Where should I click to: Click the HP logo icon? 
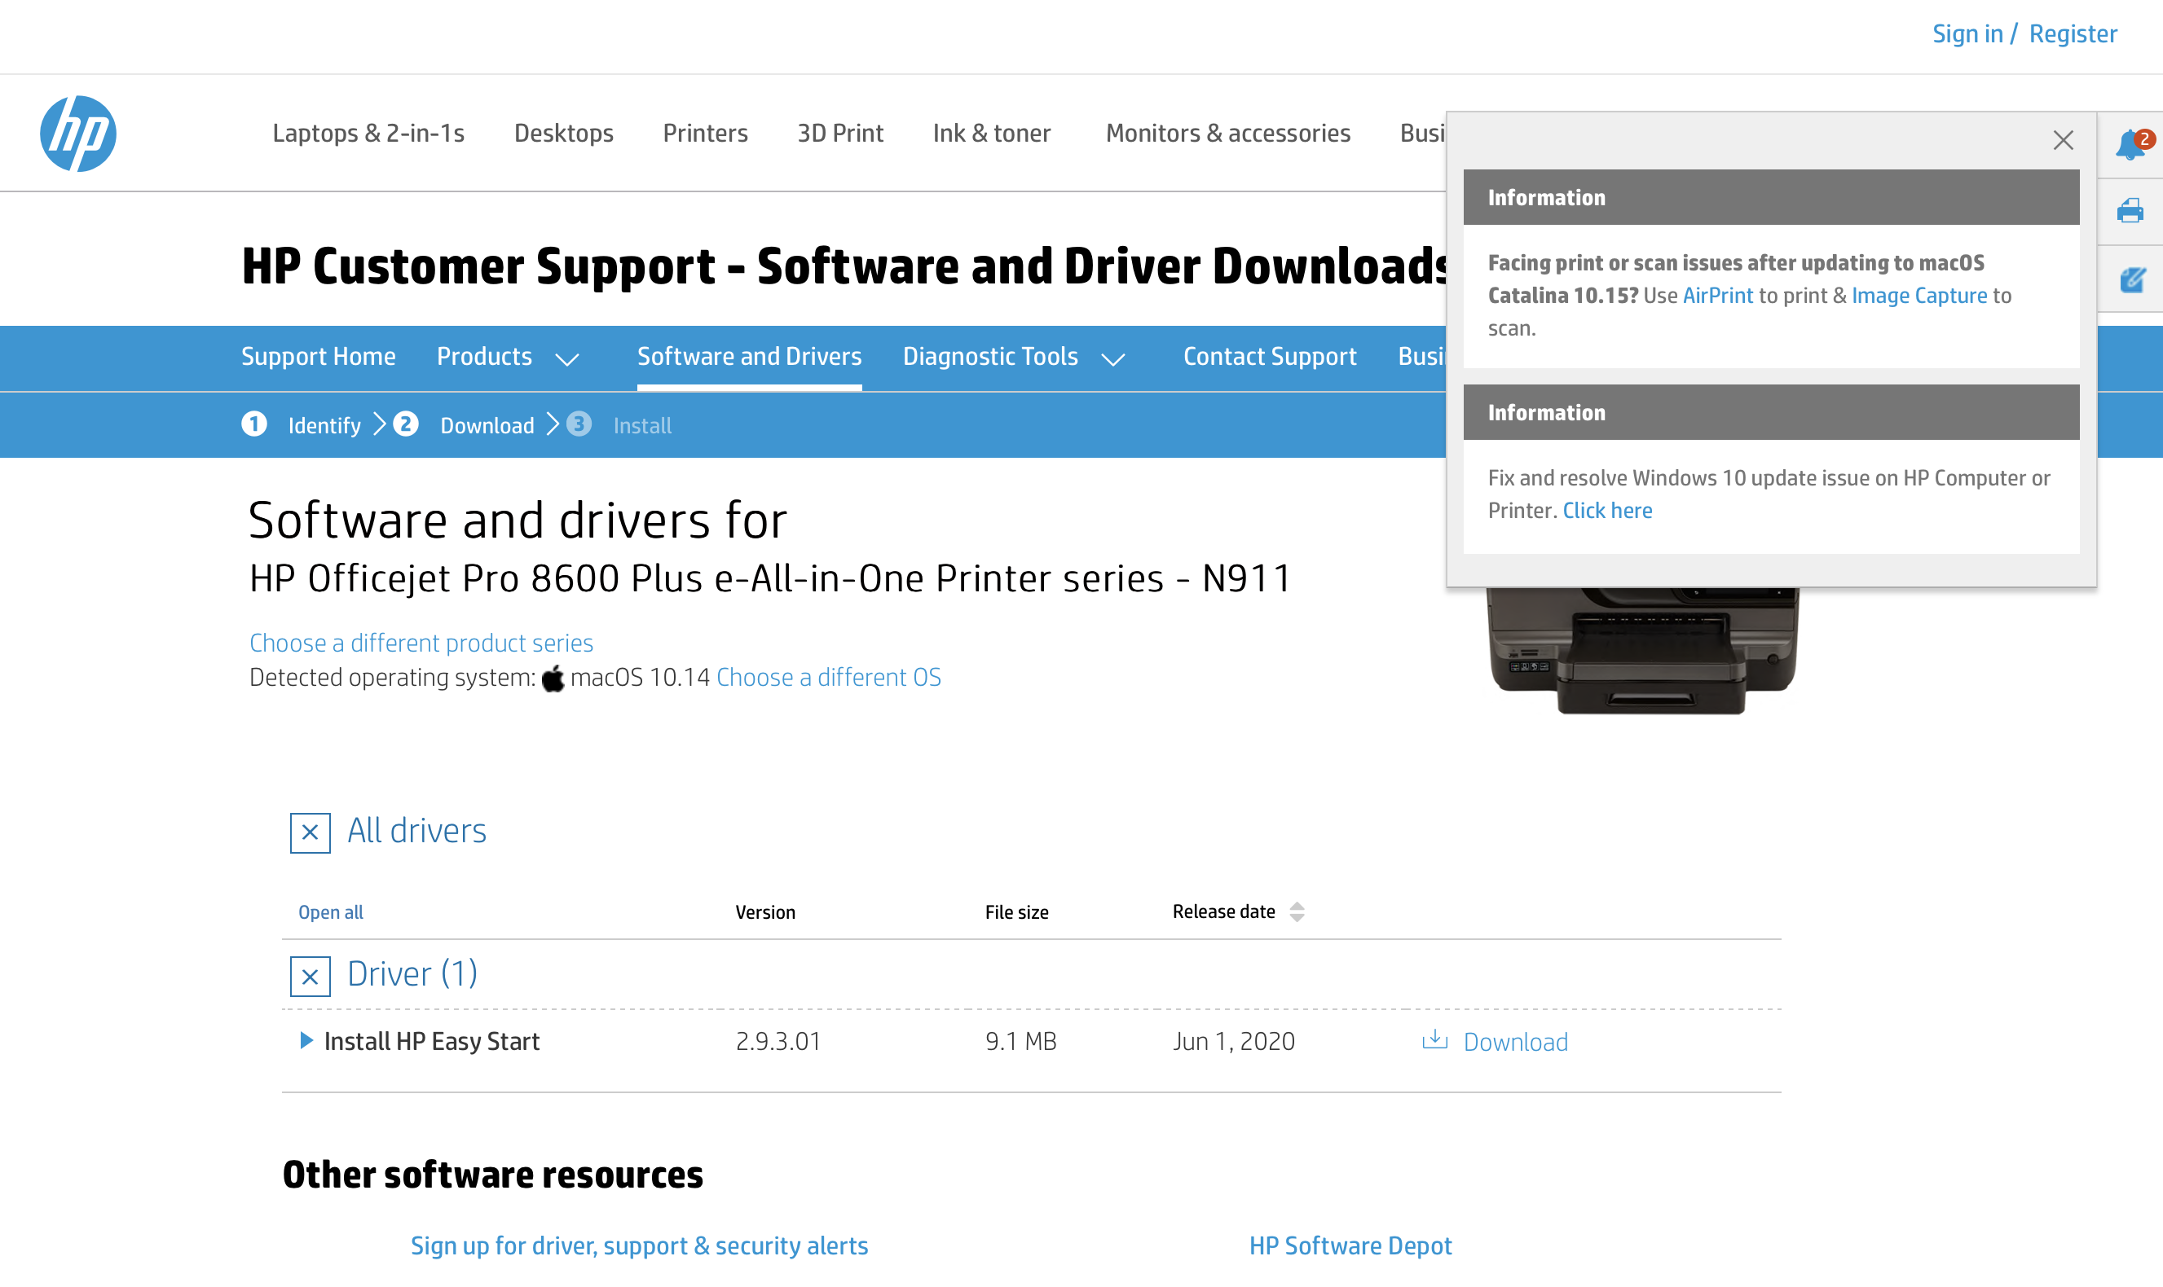coord(77,134)
